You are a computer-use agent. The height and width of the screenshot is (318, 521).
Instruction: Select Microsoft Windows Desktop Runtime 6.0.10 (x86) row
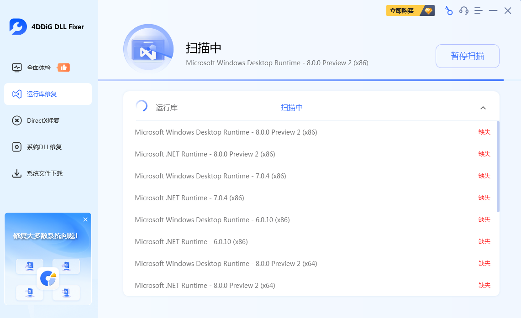tap(312, 220)
